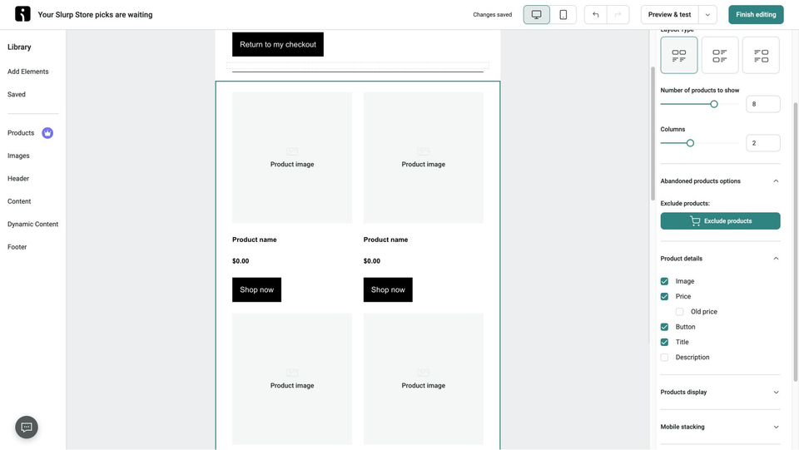This screenshot has width=799, height=450.
Task: Expand the Mobile stacking section
Action: [776, 427]
